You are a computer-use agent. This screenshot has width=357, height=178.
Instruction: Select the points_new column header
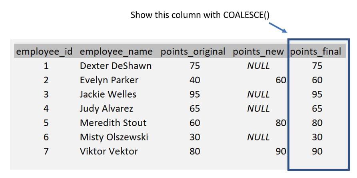258,52
